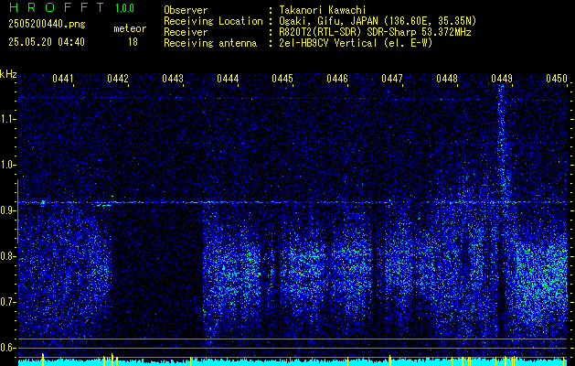The image size is (575, 366).
Task: Select observer name Takanori Kawachi
Action: pyautogui.click(x=322, y=10)
